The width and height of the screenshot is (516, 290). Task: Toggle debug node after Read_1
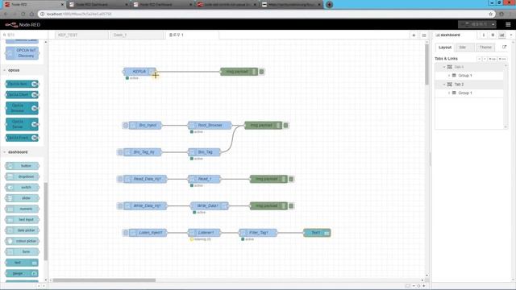pos(291,179)
